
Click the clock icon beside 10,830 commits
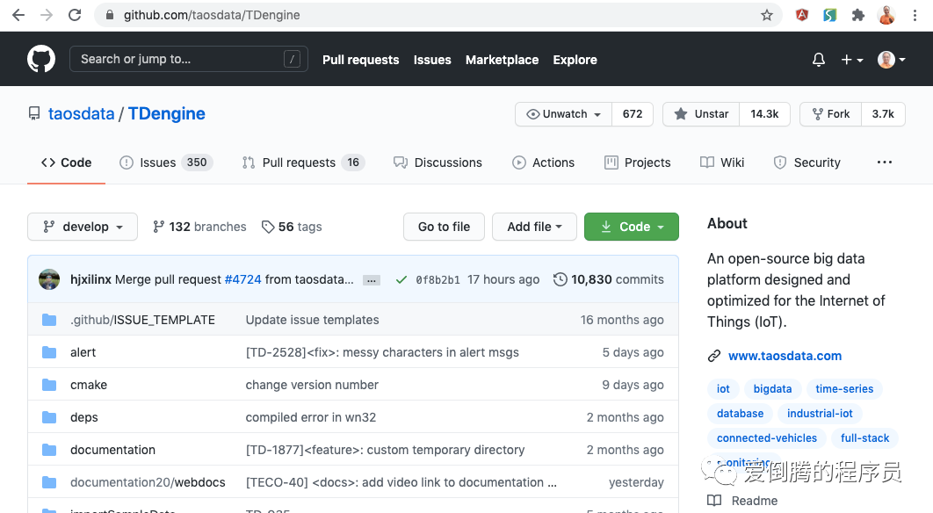coord(560,279)
